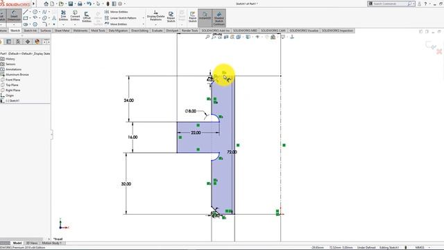Open the Evaluate tab
The width and height of the screenshot is (444, 250).
click(157, 31)
